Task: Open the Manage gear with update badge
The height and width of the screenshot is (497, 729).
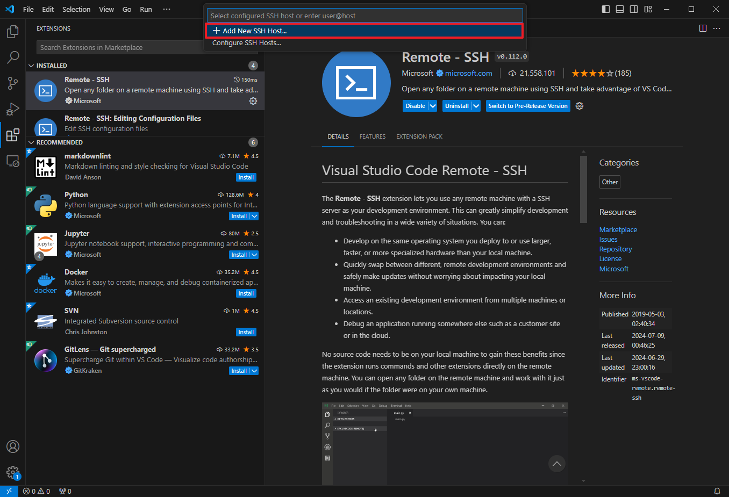Action: [x=12, y=472]
